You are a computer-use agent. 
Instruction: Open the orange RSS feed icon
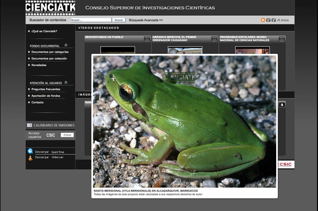pos(263,20)
